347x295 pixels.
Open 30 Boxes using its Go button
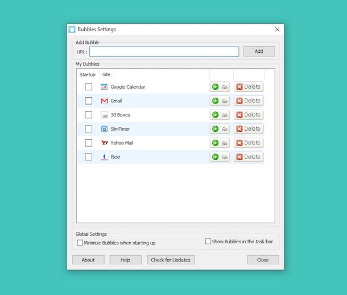pos(220,115)
